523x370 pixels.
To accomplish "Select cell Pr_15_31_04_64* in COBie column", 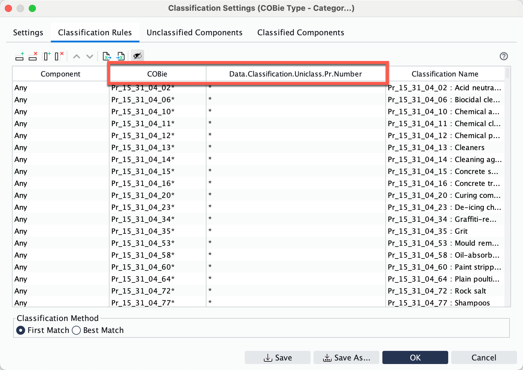I will pyautogui.click(x=158, y=279).
